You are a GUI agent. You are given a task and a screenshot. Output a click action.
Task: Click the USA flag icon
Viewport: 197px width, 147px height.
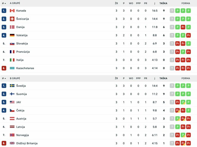pos(12,102)
